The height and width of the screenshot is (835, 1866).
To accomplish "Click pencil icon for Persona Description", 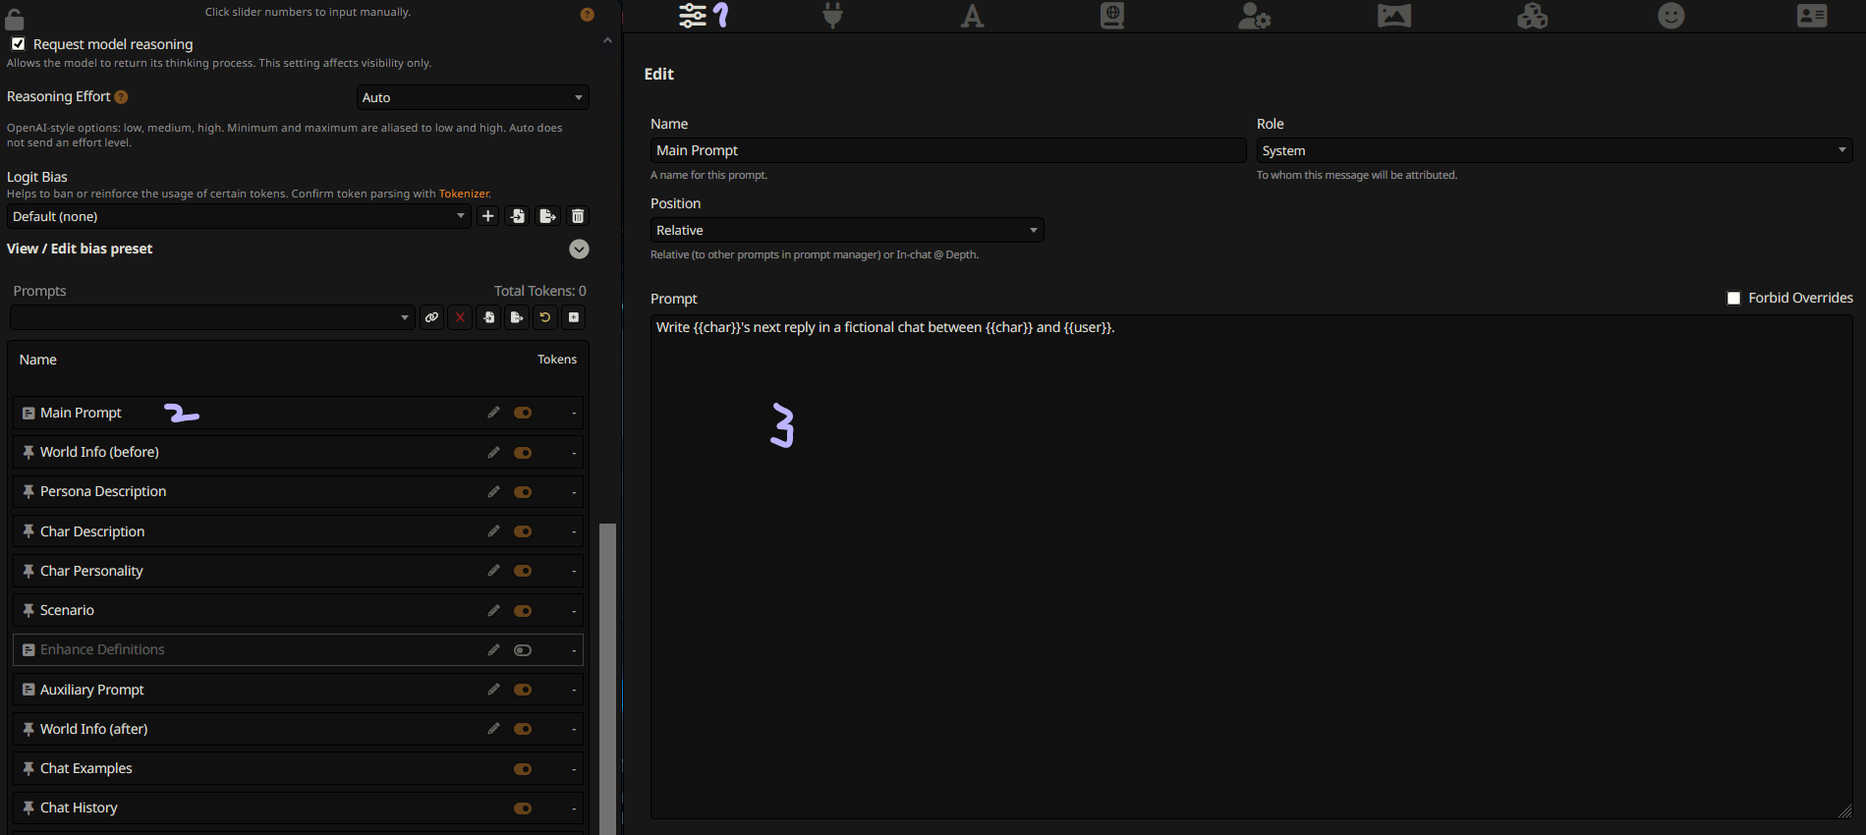I will [x=493, y=491].
